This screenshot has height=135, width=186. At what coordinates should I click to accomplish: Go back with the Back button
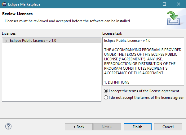coord(79,127)
